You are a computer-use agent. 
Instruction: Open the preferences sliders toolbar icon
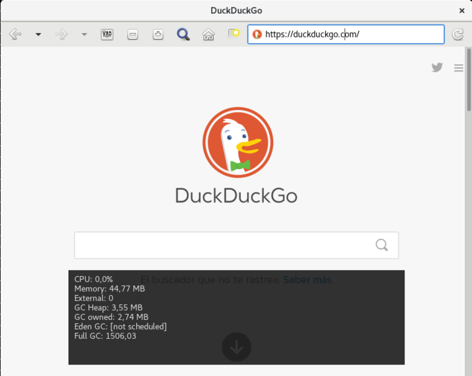(107, 34)
